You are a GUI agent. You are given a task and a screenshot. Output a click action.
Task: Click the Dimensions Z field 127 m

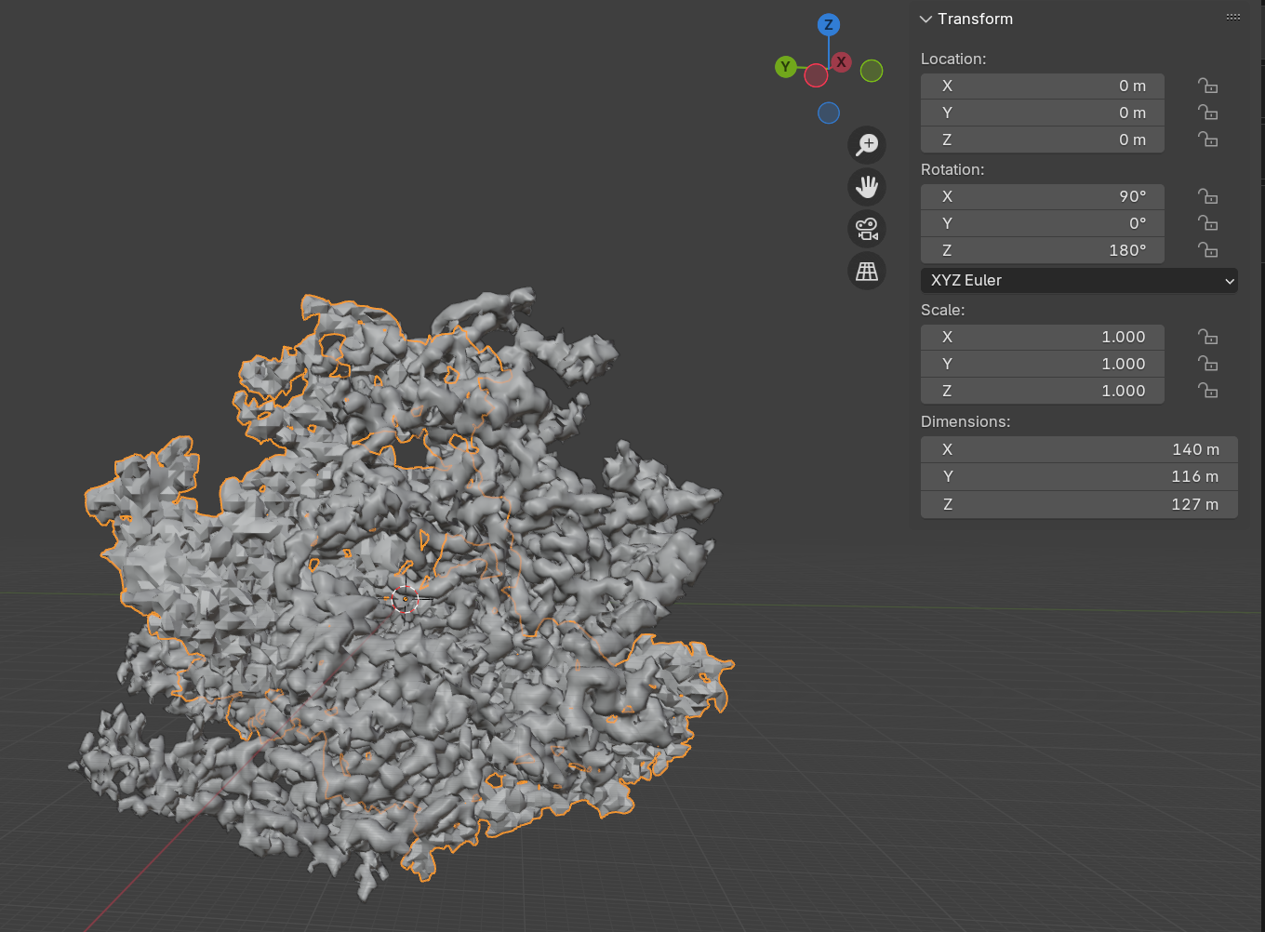pyautogui.click(x=1078, y=504)
